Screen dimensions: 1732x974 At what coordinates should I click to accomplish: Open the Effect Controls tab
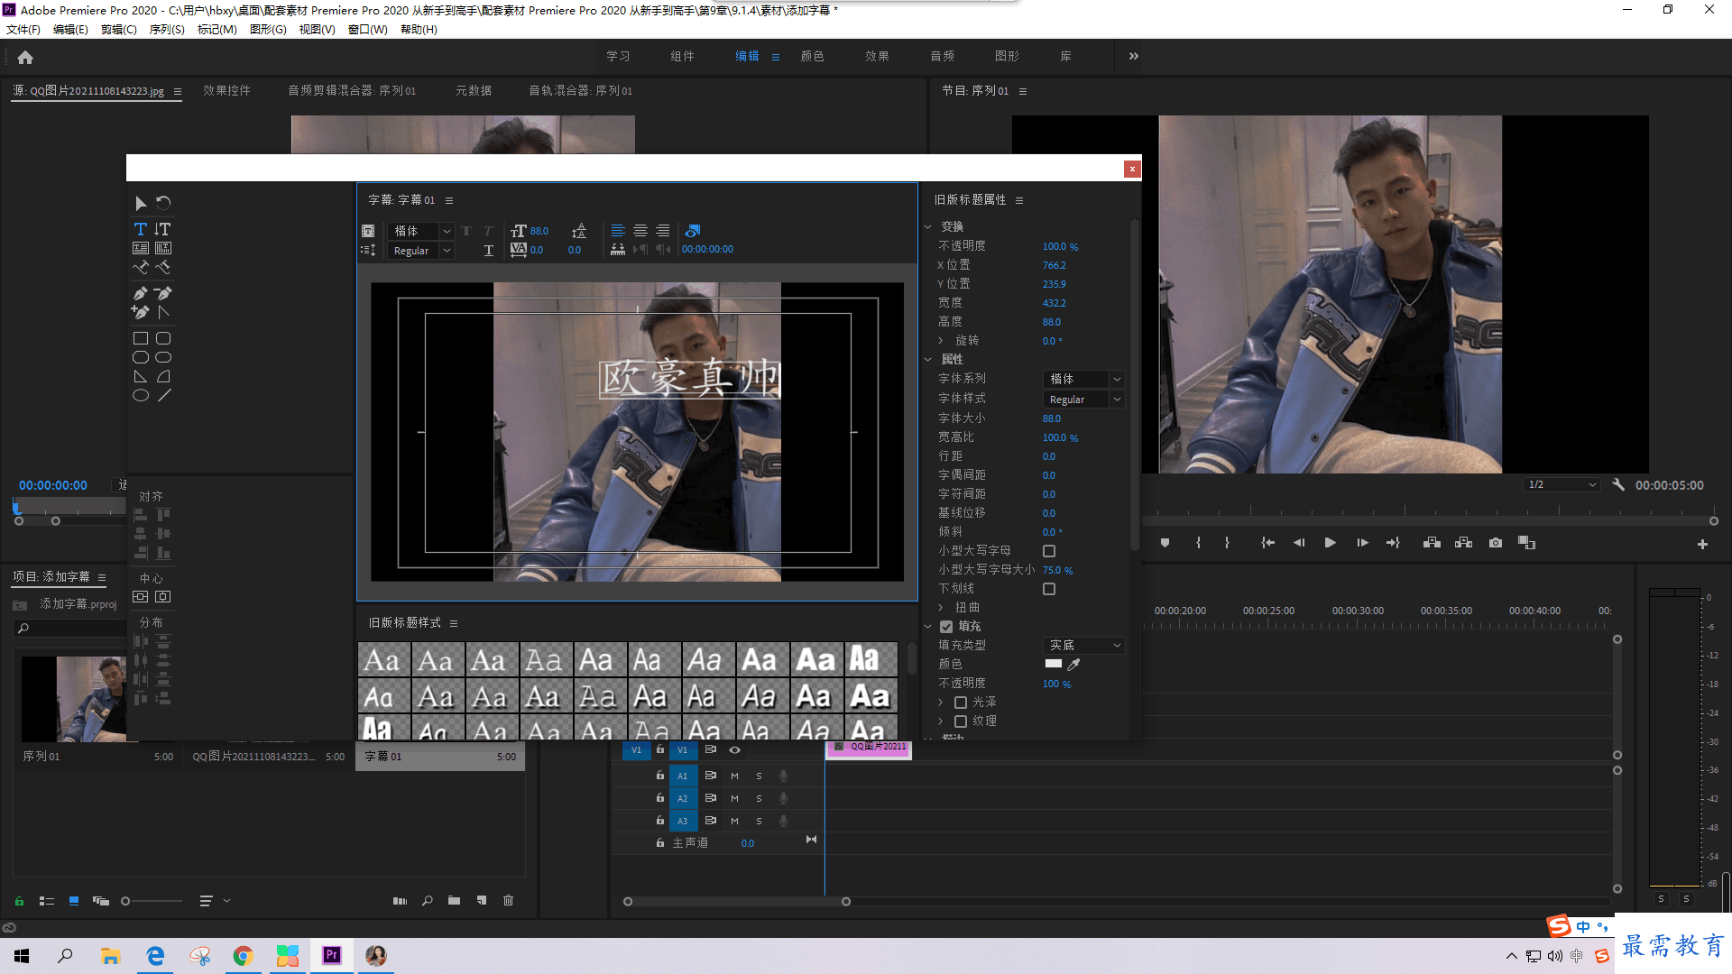(226, 90)
